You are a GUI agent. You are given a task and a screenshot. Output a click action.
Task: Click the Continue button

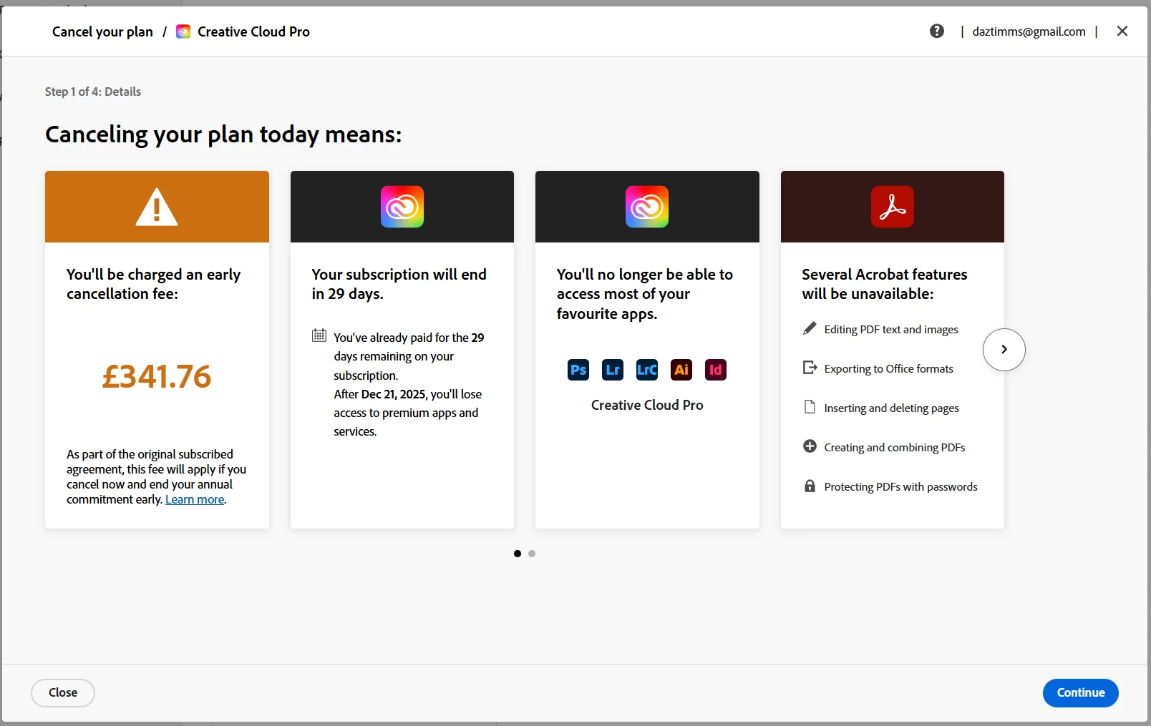(x=1081, y=693)
